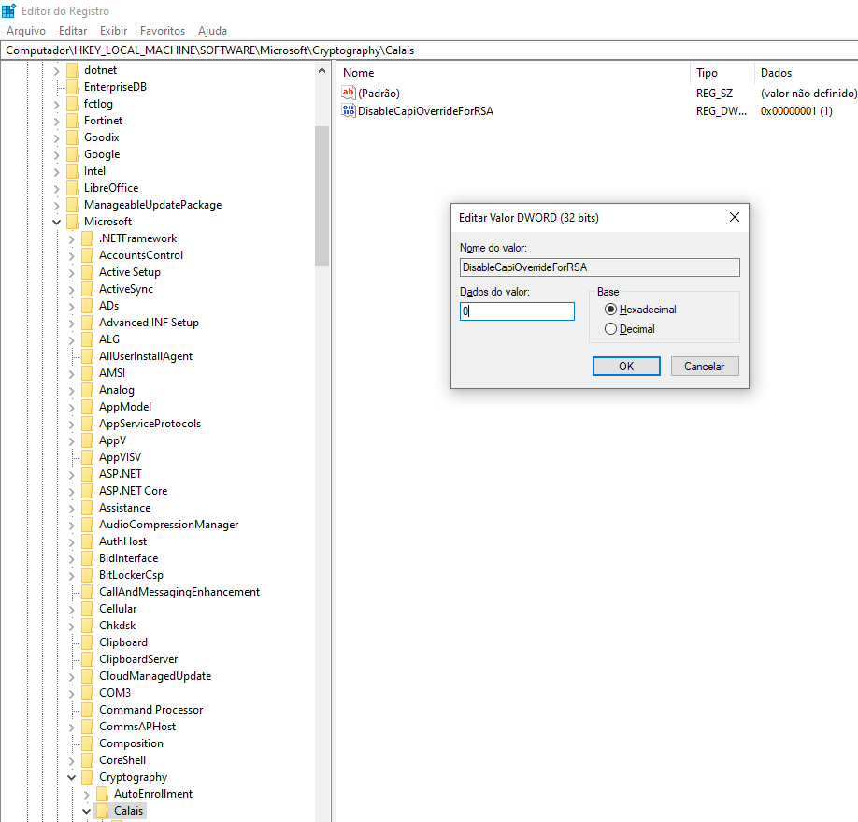858x822 pixels.
Task: Click the Dados do valor input field
Action: pos(517,311)
